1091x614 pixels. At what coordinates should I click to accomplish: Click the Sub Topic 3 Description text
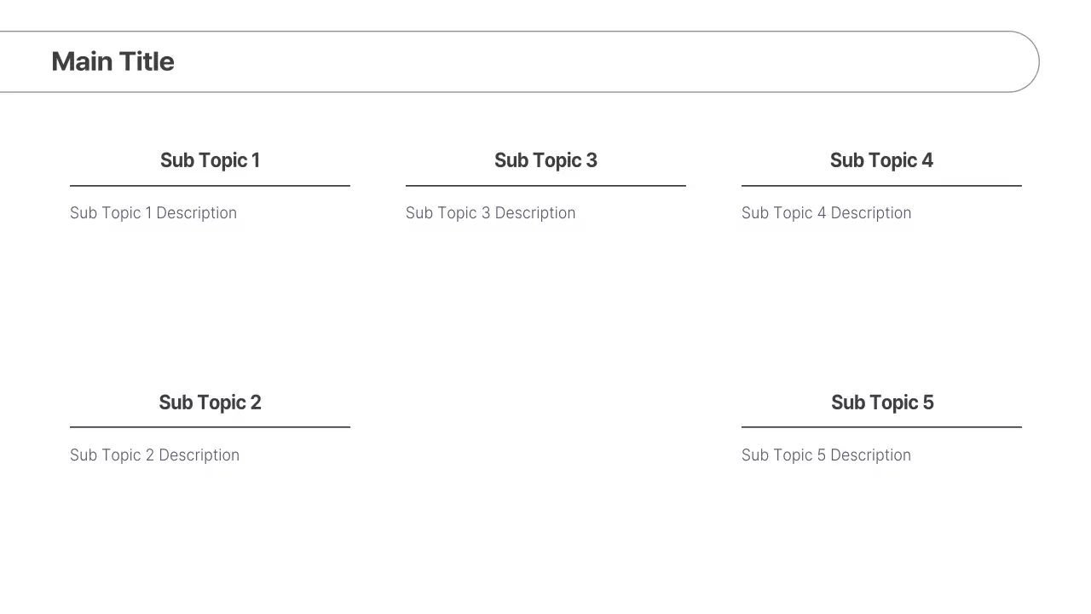click(x=490, y=213)
